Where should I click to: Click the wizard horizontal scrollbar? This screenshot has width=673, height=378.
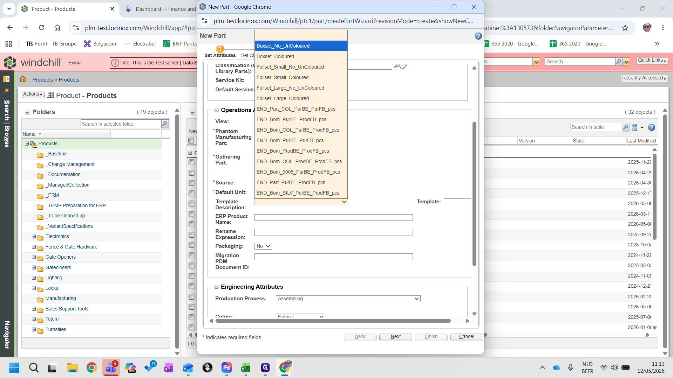333,321
